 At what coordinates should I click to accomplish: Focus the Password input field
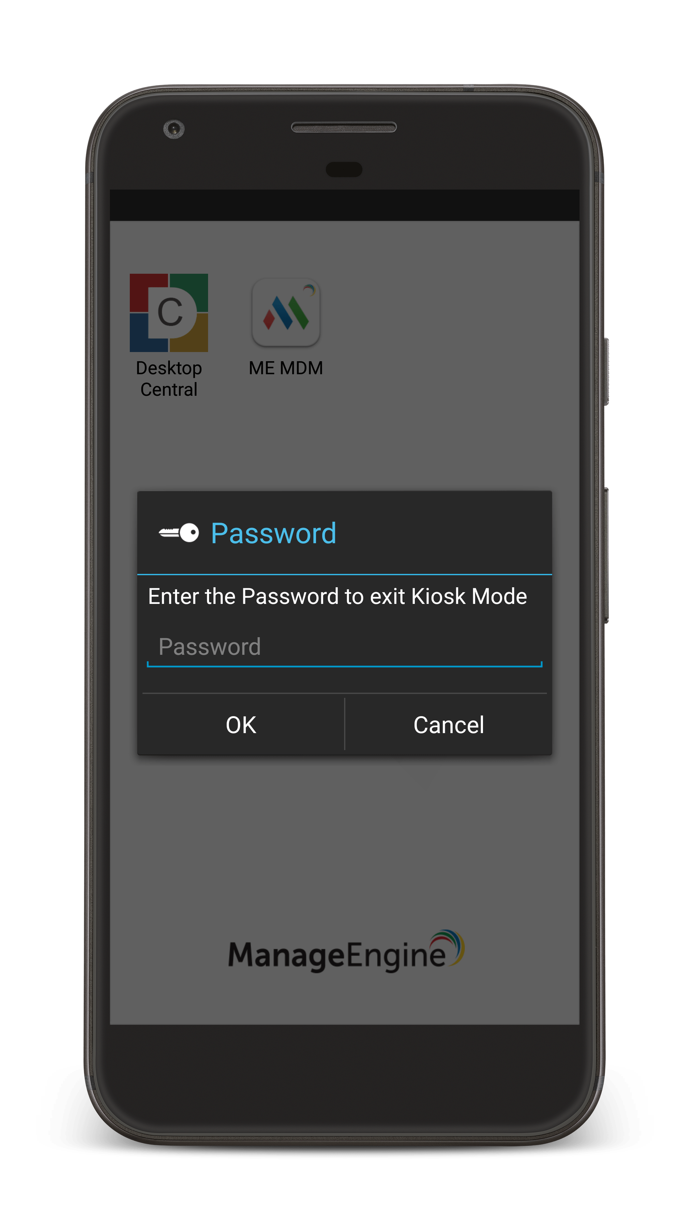pos(345,648)
